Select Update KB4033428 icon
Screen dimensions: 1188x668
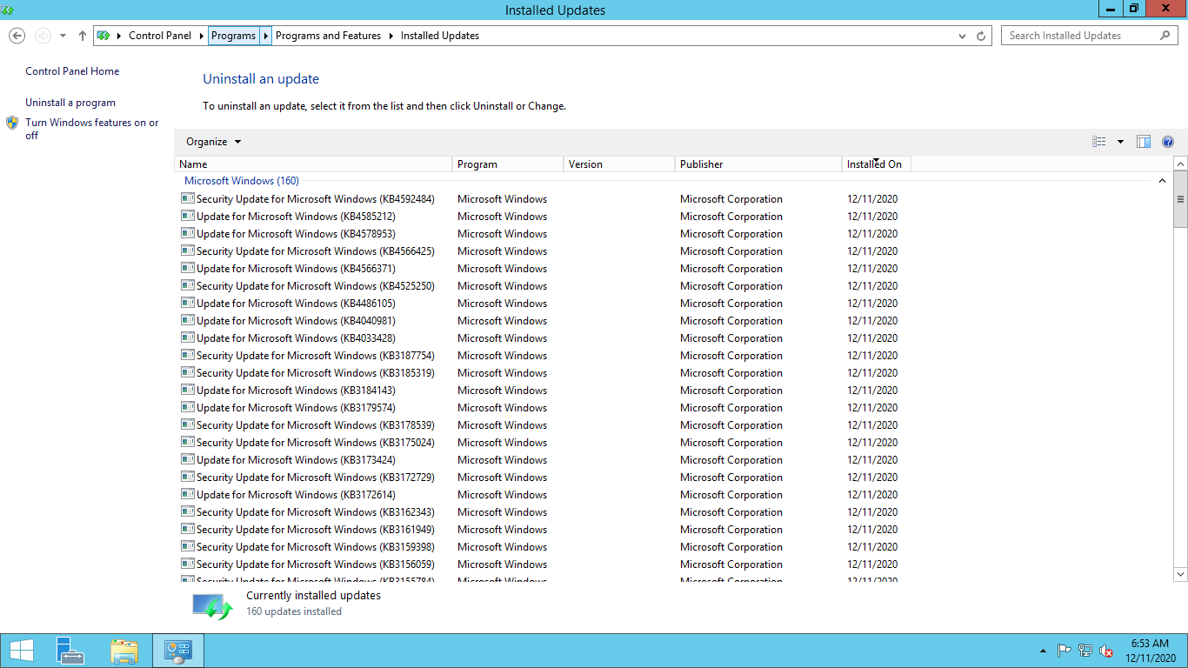click(x=187, y=337)
